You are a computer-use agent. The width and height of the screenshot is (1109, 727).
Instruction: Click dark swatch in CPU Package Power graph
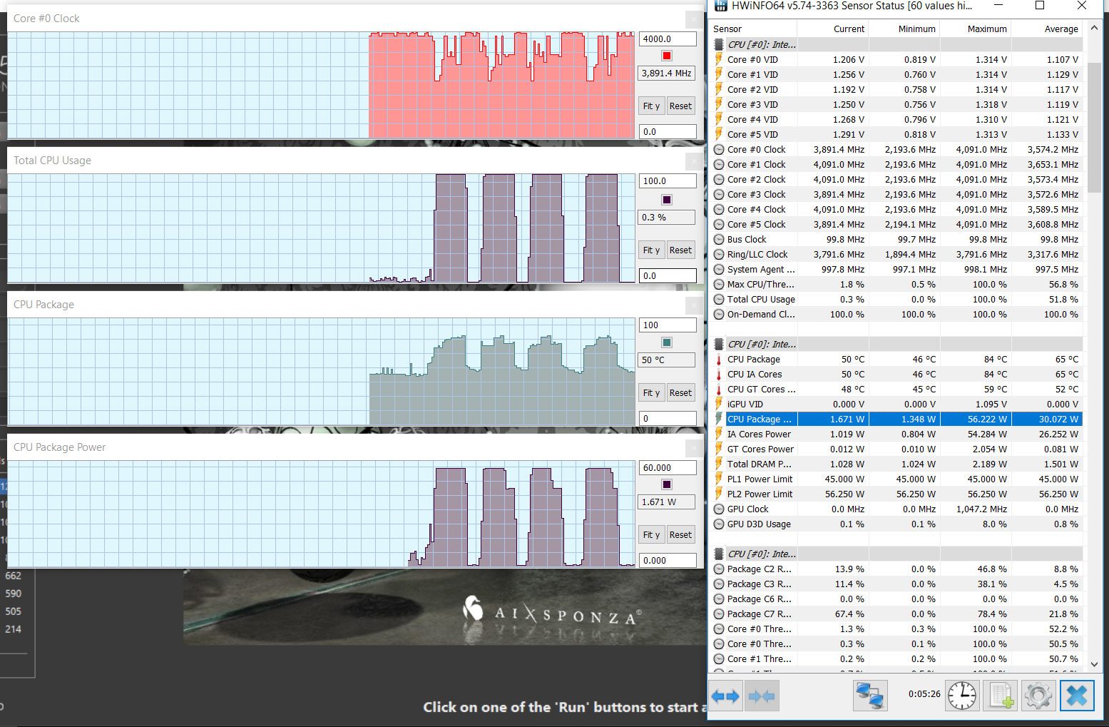(667, 484)
